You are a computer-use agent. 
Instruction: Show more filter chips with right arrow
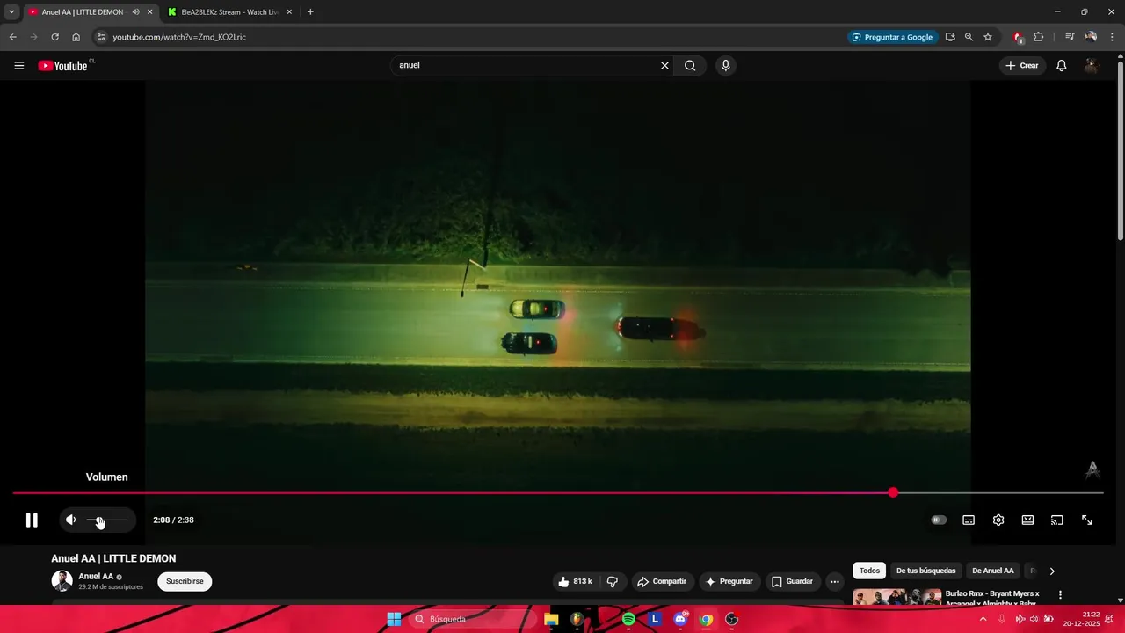point(1052,571)
